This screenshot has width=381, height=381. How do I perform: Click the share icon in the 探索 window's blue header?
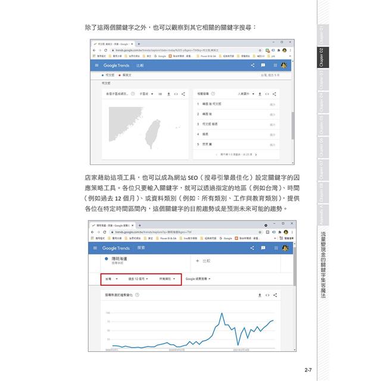coord(252,248)
